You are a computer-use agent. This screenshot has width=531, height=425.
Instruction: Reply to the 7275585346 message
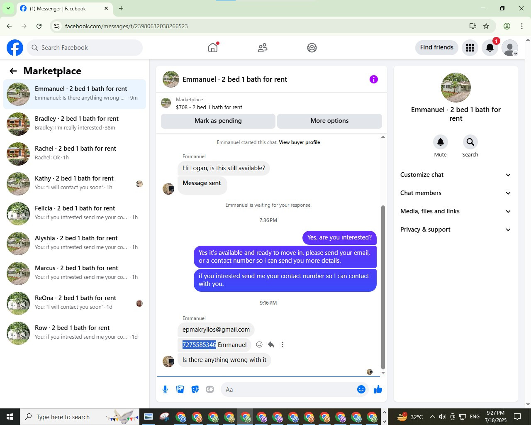pyautogui.click(x=271, y=344)
